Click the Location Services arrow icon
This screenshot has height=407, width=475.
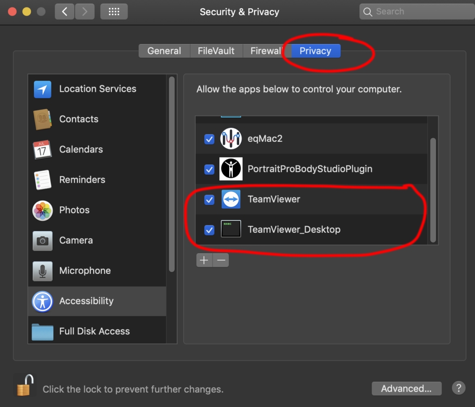click(43, 89)
